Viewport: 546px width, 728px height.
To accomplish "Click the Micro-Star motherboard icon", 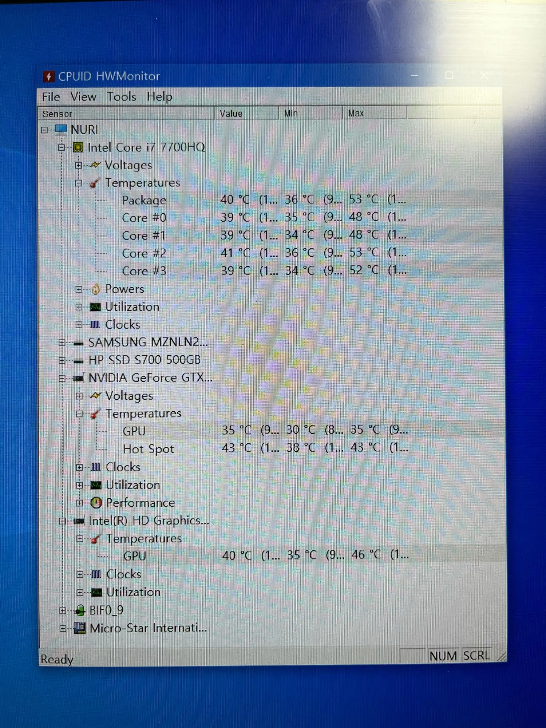I will (x=79, y=628).
